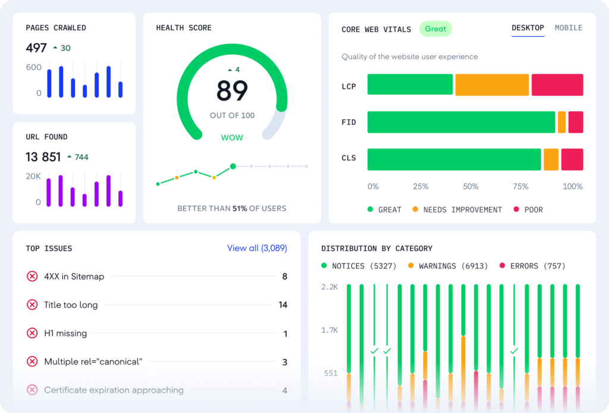Click the large highlighted point on health score trend line
609x413 pixels.
coord(233,166)
